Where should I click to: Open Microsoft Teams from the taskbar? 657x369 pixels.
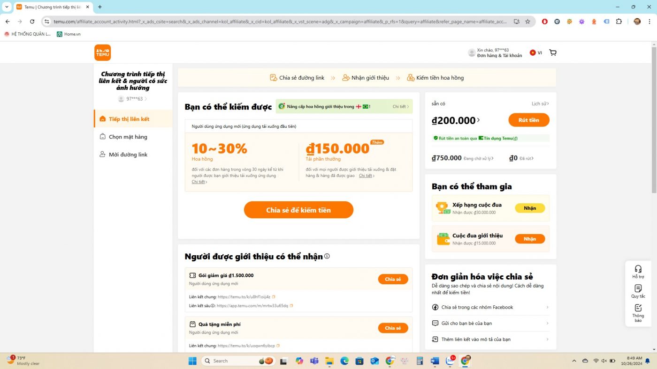pyautogui.click(x=314, y=361)
